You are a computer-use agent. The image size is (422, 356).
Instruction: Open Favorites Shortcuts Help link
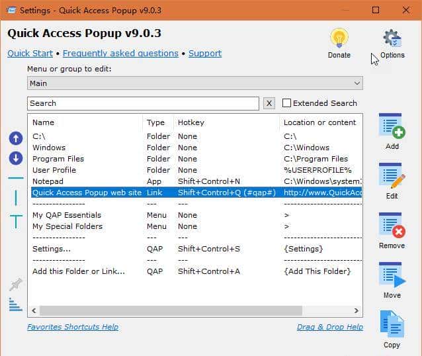point(73,327)
